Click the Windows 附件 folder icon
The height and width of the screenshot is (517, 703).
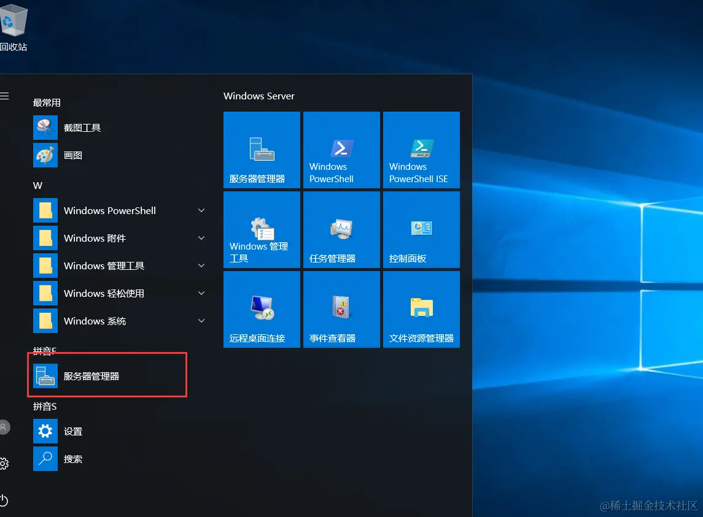coord(45,238)
